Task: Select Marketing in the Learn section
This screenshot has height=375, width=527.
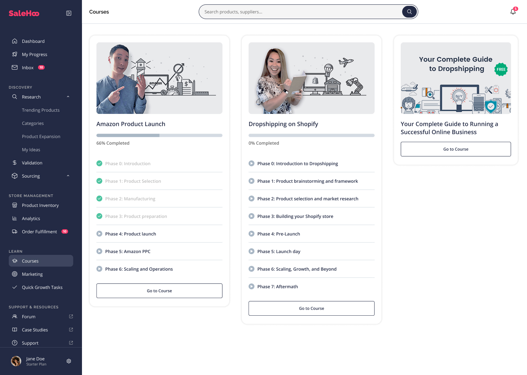Action: click(x=41, y=274)
